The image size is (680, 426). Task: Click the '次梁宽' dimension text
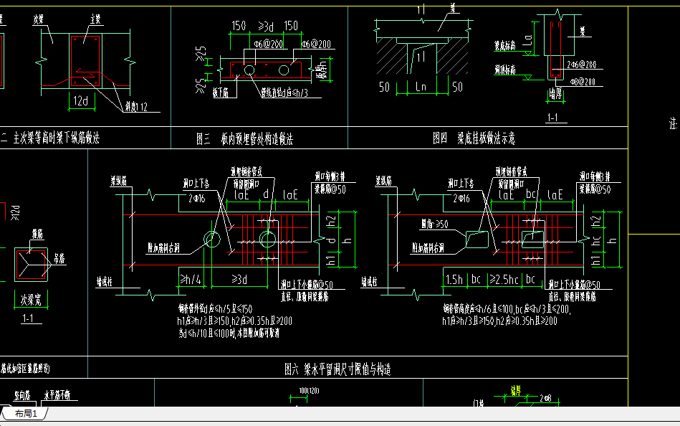coord(31,300)
